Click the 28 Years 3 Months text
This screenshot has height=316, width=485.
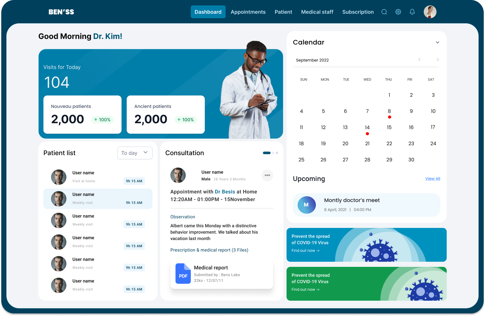click(x=229, y=179)
